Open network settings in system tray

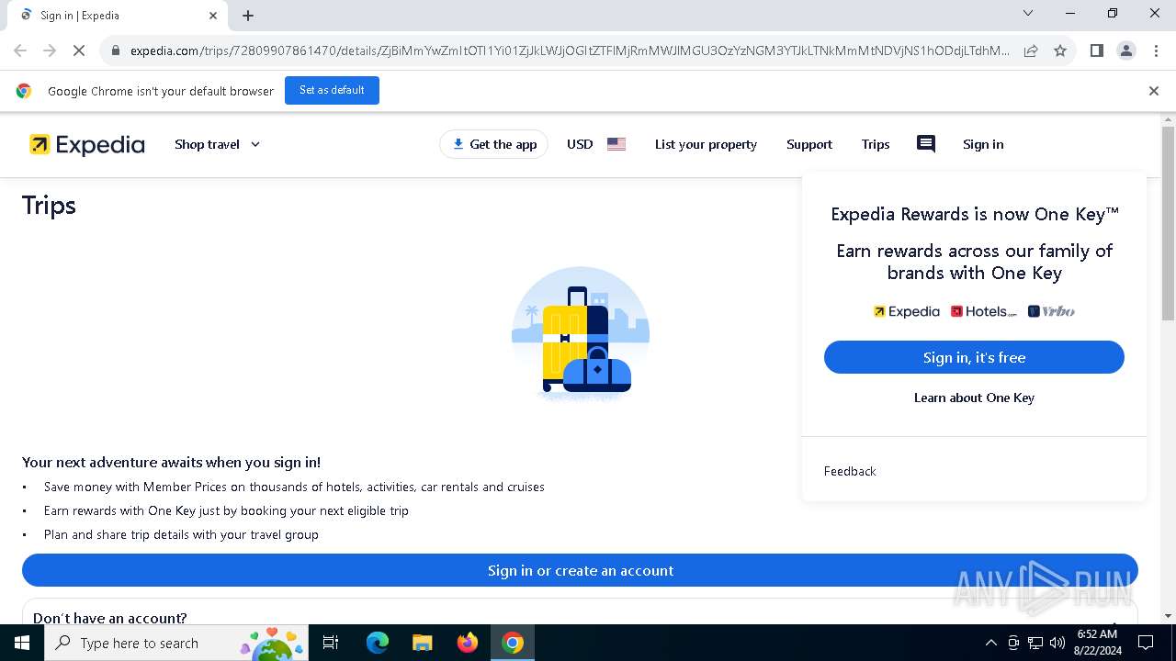(1035, 643)
